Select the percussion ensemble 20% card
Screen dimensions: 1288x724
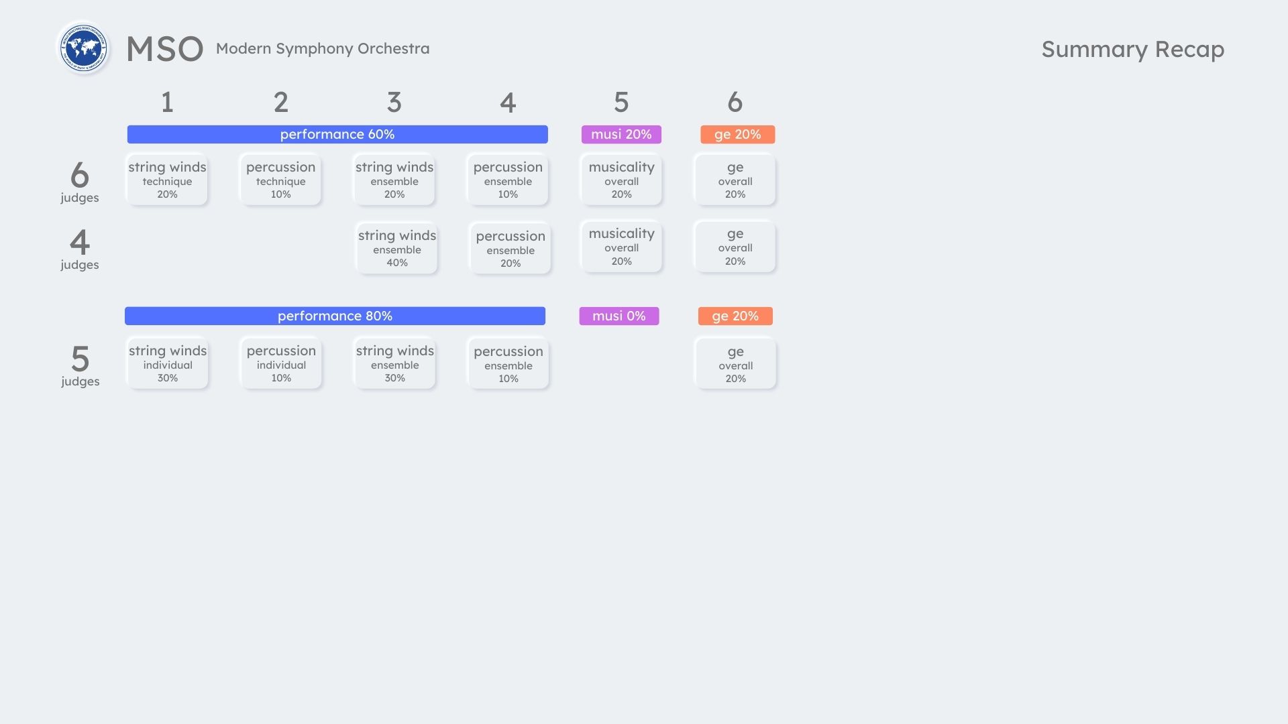tap(511, 249)
